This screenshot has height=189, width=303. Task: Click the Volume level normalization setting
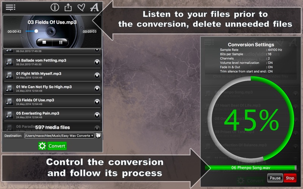(246, 63)
